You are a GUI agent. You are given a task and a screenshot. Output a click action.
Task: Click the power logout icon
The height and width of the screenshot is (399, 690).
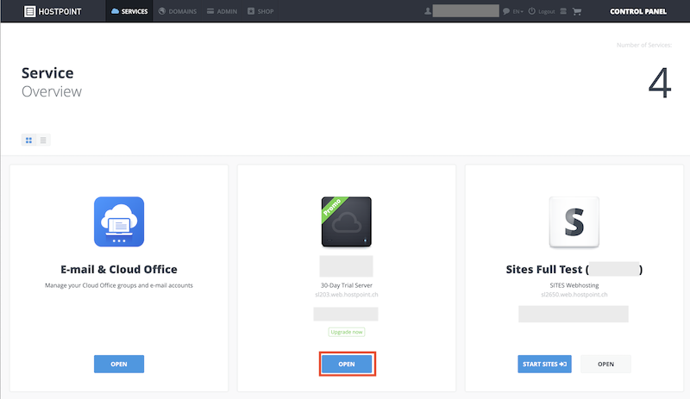531,11
